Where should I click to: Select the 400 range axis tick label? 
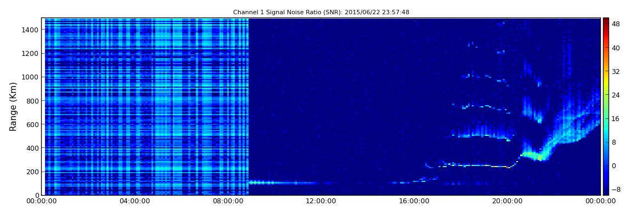click(32, 148)
